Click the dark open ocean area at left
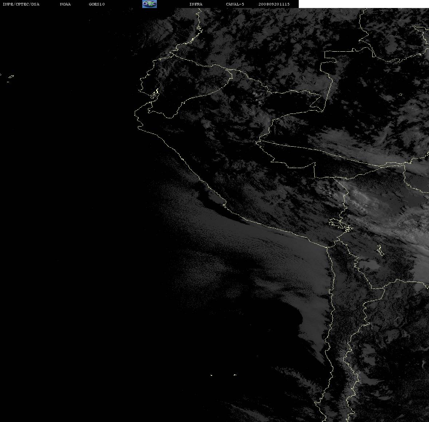The image size is (429, 422). pos(68,219)
